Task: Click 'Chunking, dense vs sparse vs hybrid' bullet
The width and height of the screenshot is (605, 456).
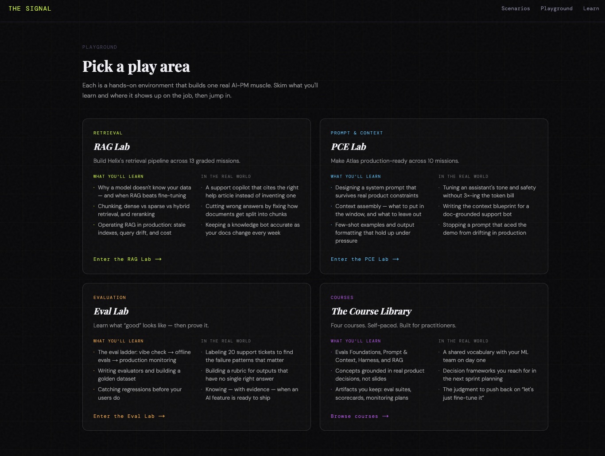Action: [143, 210]
